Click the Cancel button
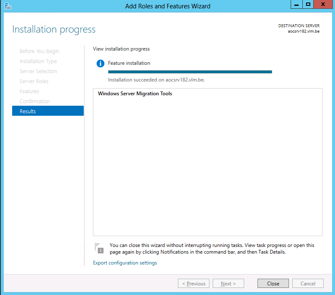Image resolution: width=335 pixels, height=295 pixels. point(308,283)
